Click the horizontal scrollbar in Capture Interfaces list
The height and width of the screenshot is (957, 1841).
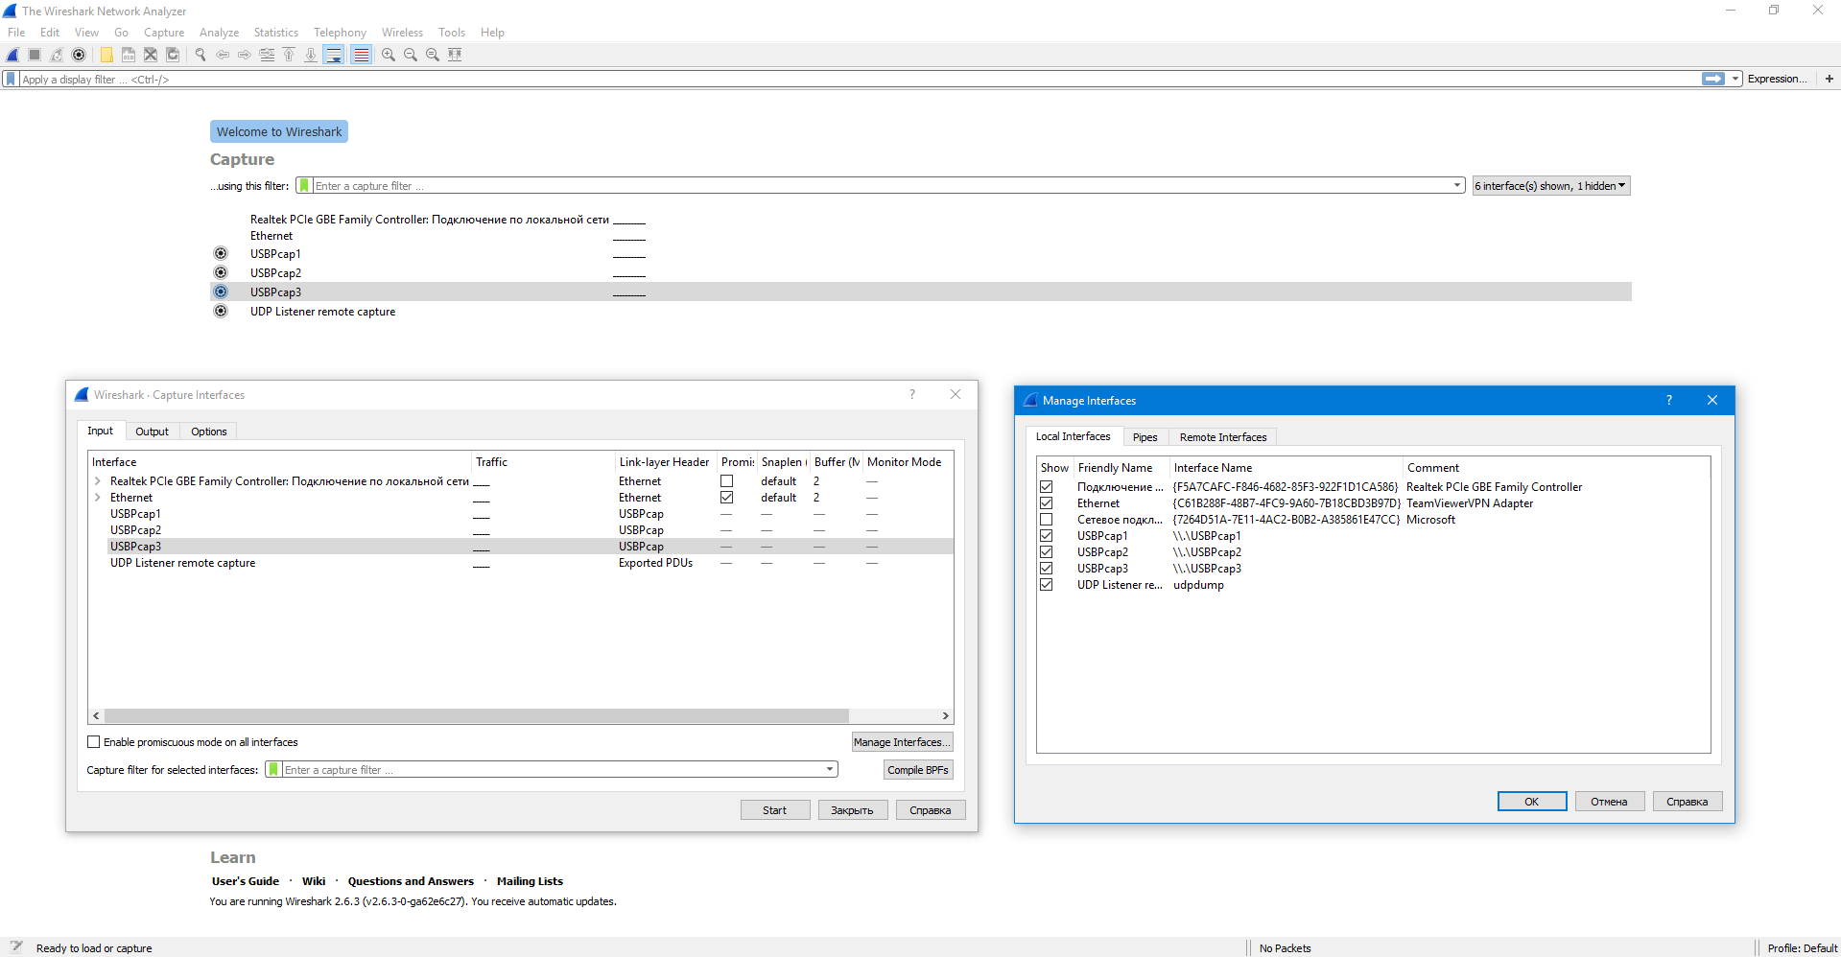476,715
